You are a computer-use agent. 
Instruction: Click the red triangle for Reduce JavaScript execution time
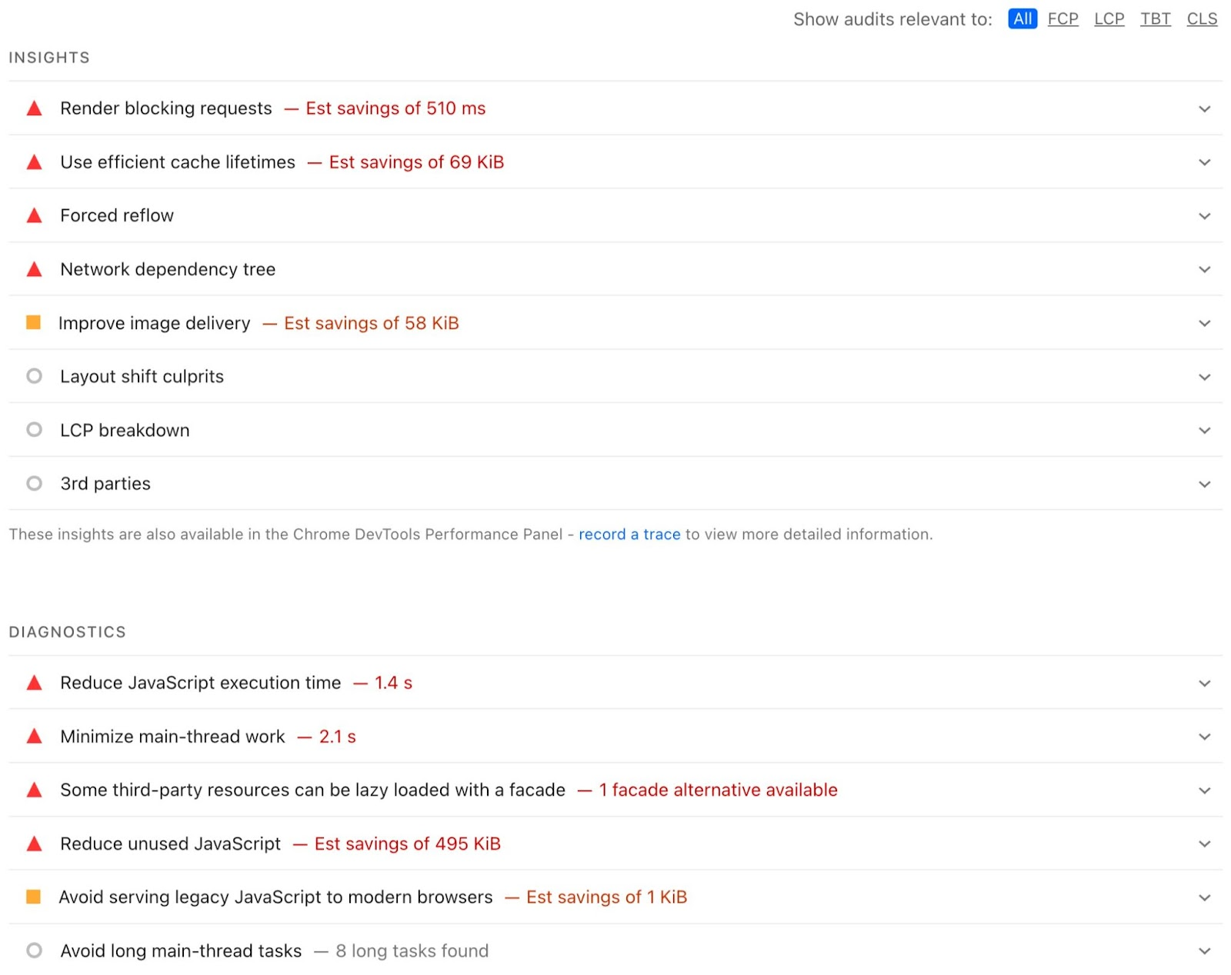[x=34, y=683]
